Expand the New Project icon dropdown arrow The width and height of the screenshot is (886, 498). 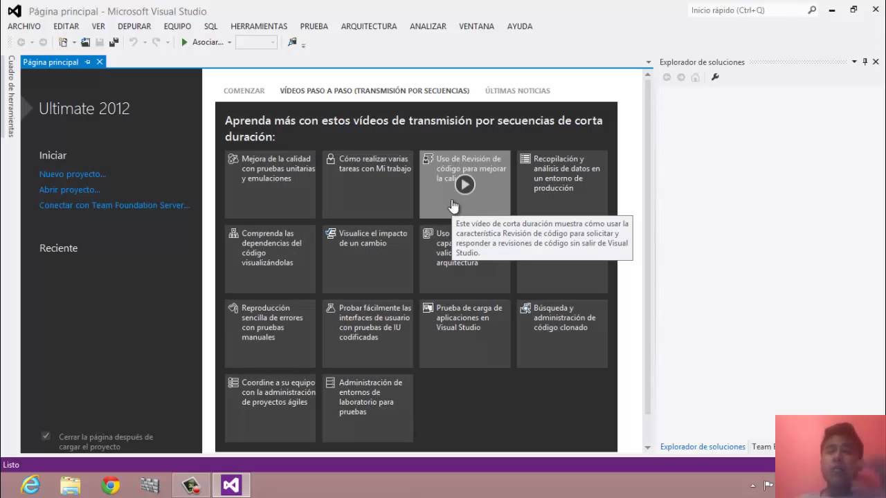coord(73,43)
